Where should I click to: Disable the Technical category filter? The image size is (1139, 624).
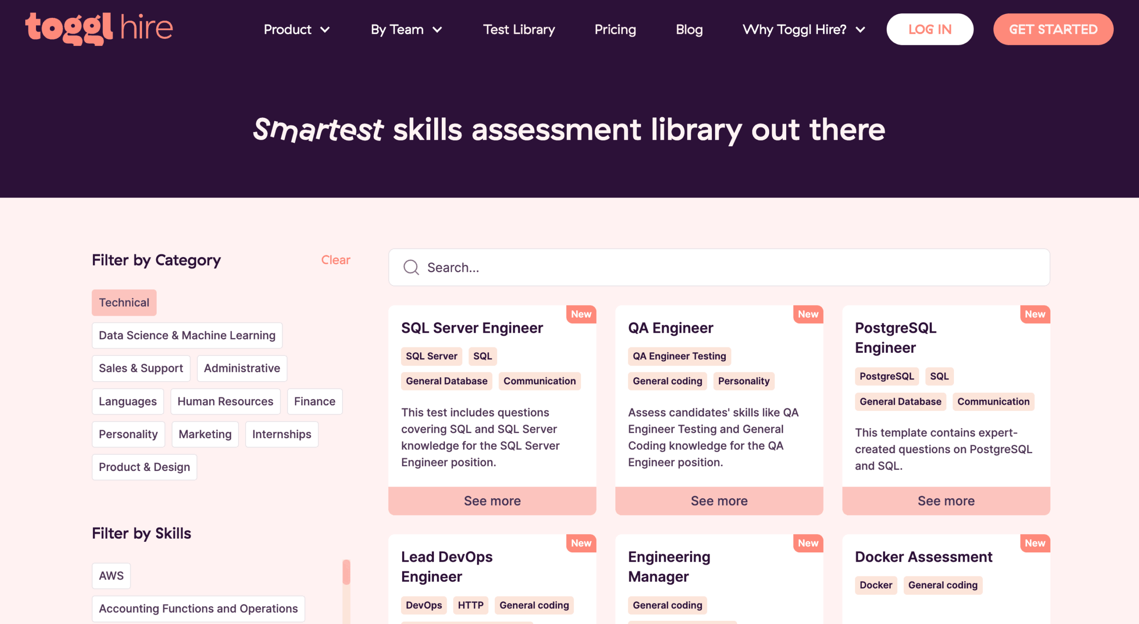click(x=124, y=302)
